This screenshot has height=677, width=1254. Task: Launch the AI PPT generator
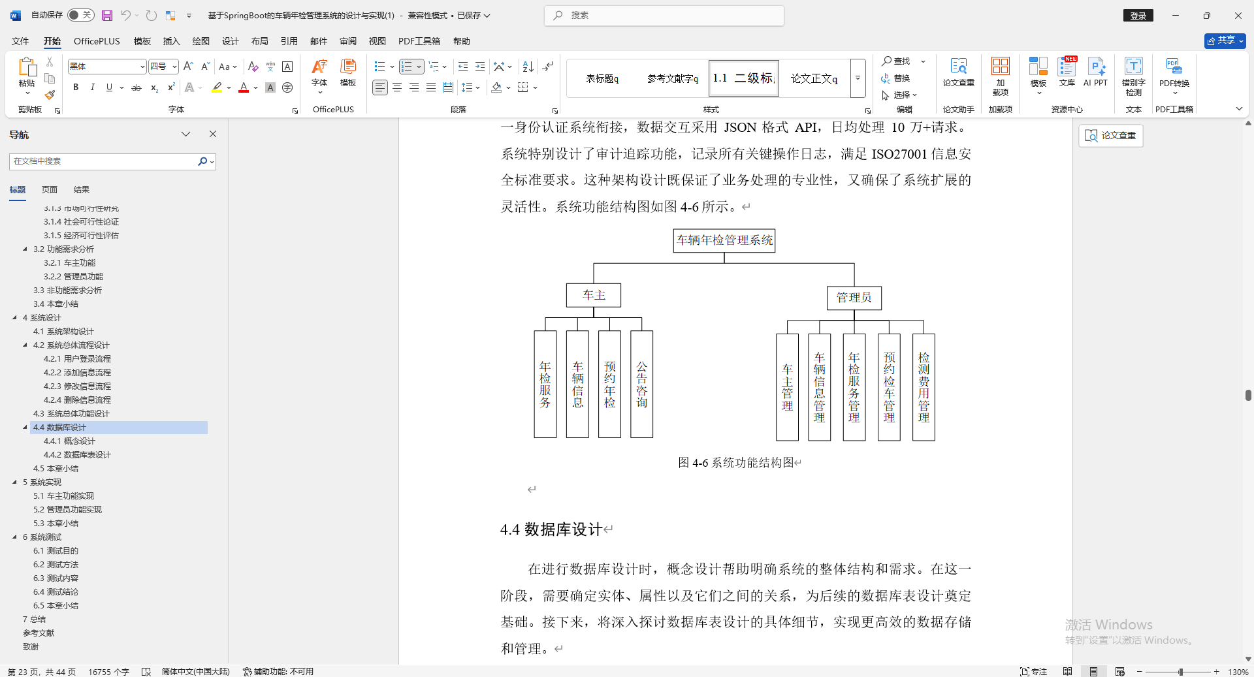1095,75
